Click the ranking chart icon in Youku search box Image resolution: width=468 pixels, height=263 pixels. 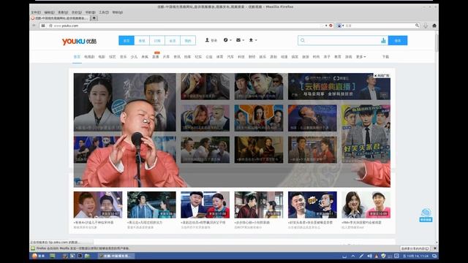383,41
